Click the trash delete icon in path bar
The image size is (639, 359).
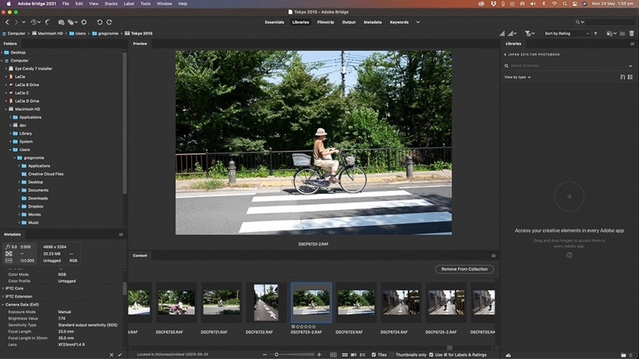632,34
